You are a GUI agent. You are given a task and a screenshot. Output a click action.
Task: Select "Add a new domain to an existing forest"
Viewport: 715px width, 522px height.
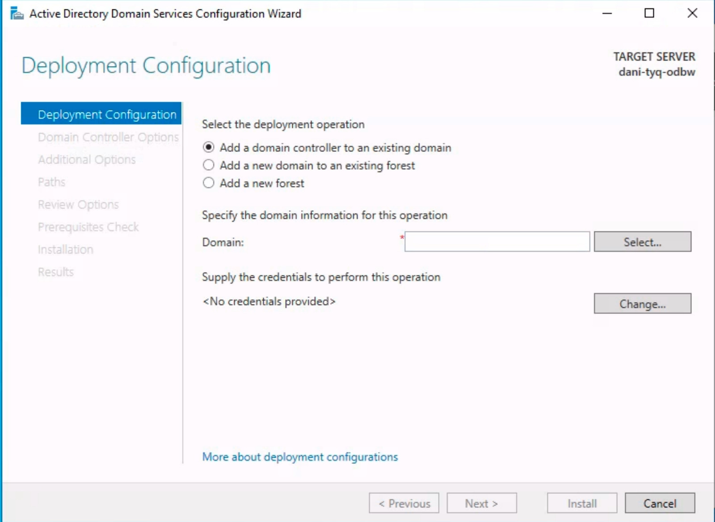208,165
